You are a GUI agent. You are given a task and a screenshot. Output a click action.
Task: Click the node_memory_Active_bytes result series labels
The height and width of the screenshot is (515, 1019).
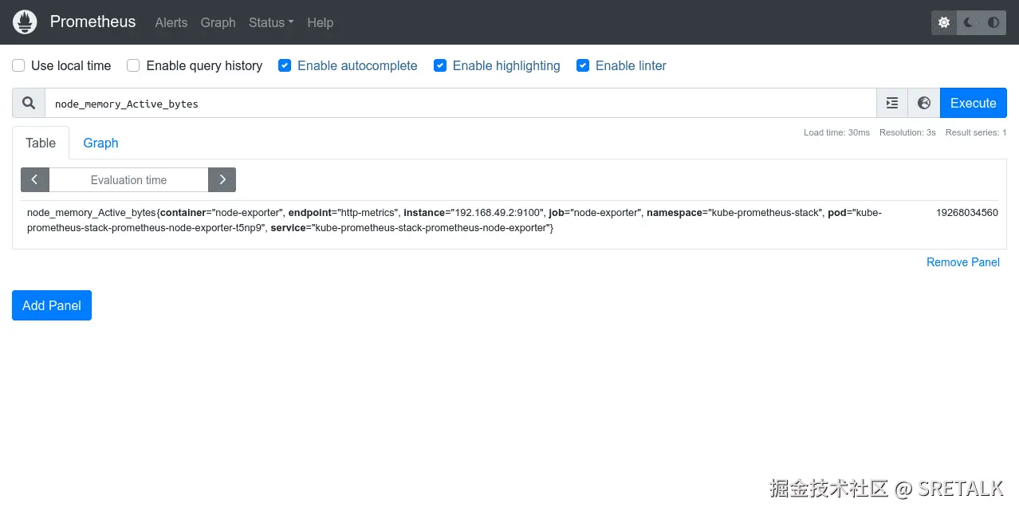454,220
